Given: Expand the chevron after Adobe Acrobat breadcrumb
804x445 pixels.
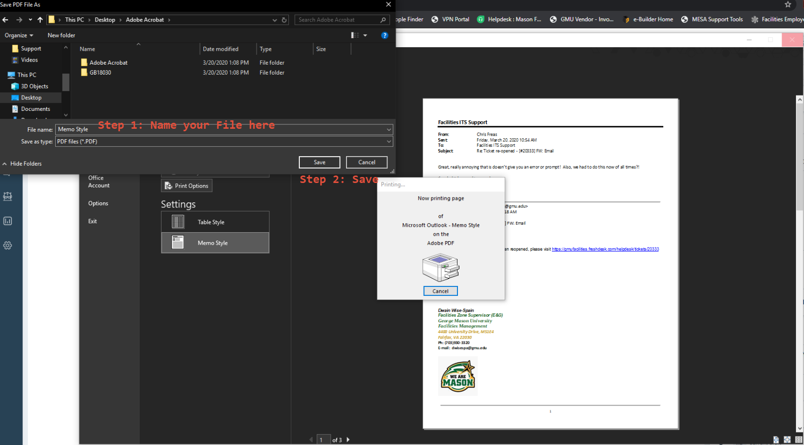Looking at the screenshot, I should coord(169,20).
